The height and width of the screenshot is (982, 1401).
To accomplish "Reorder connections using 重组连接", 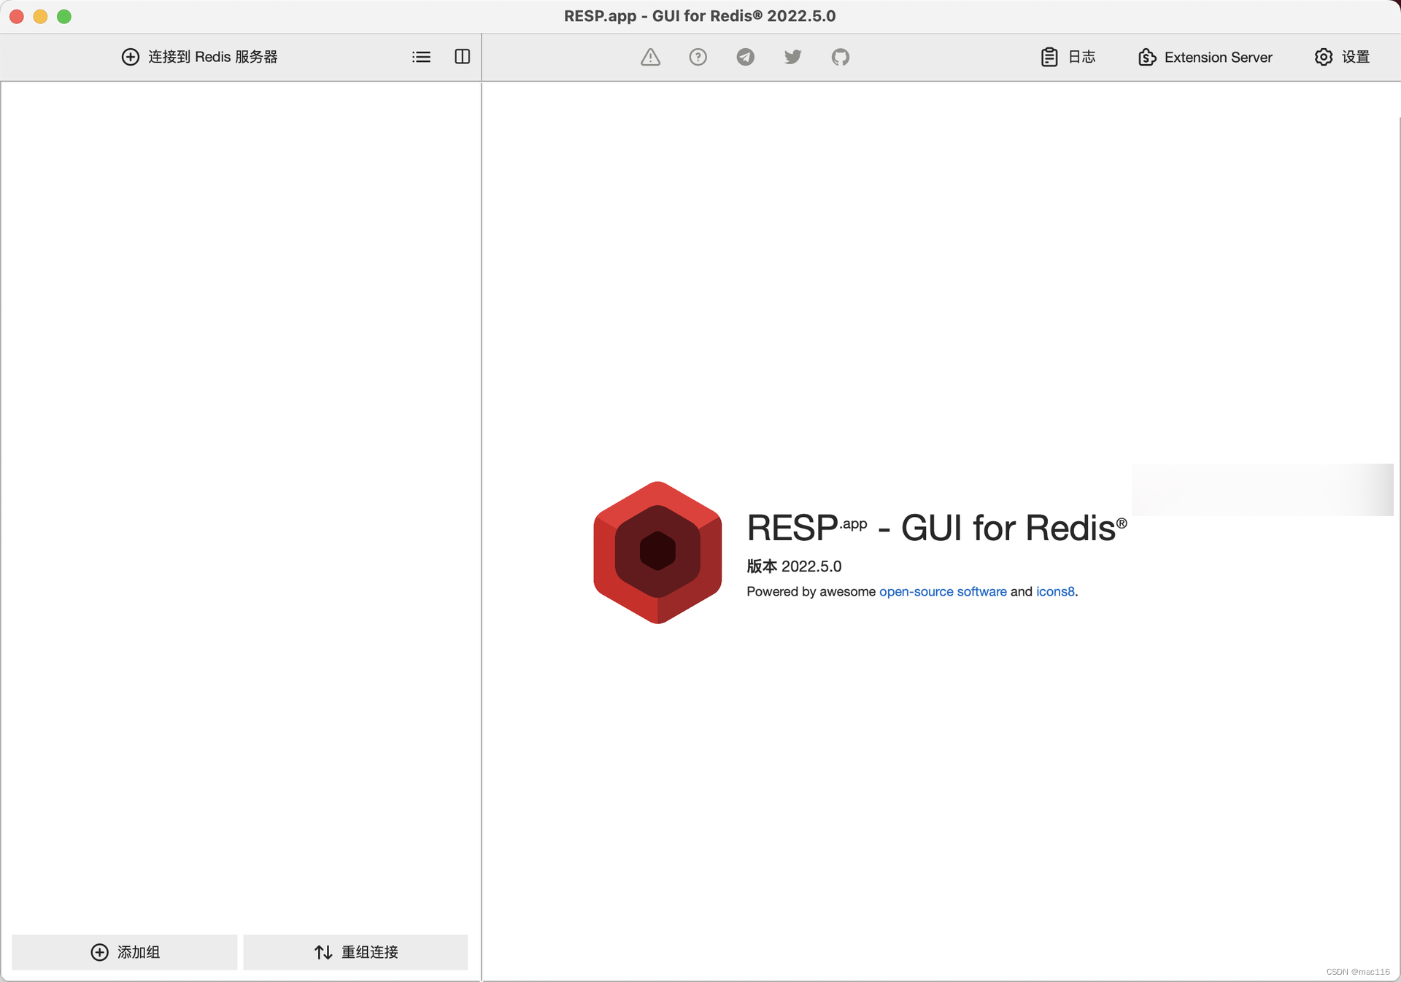I will click(x=355, y=952).
